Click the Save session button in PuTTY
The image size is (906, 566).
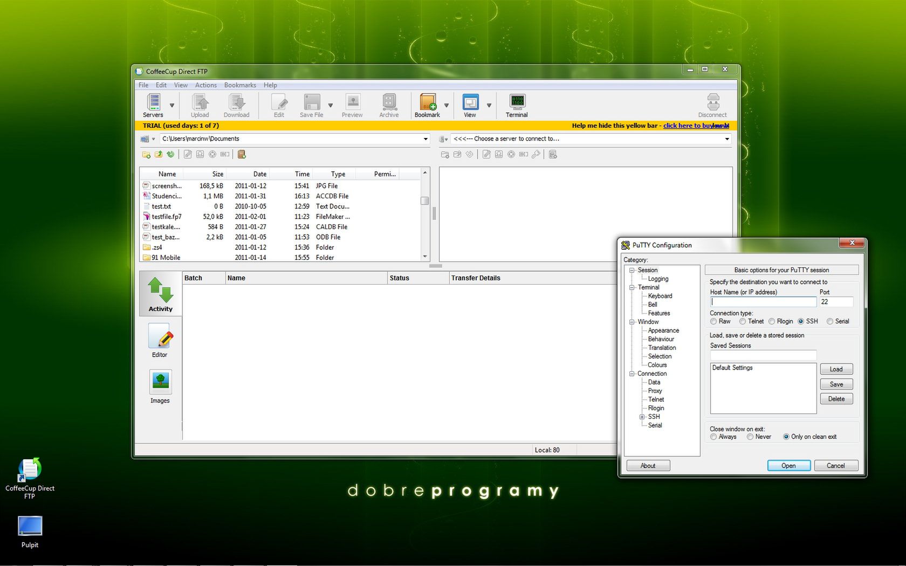coord(836,384)
